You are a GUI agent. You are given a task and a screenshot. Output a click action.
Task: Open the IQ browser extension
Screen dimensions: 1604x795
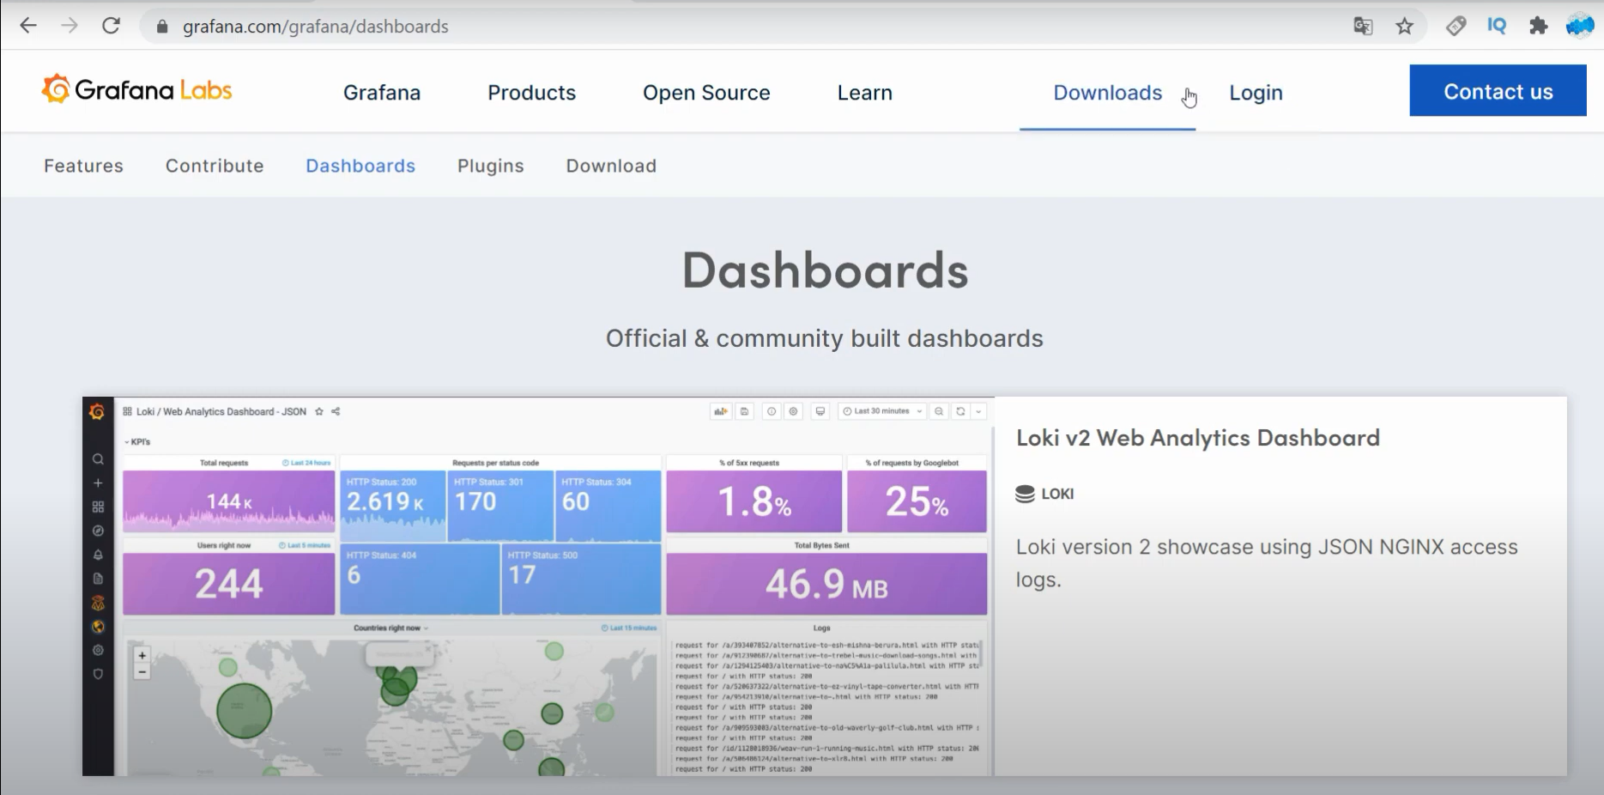[1497, 27]
